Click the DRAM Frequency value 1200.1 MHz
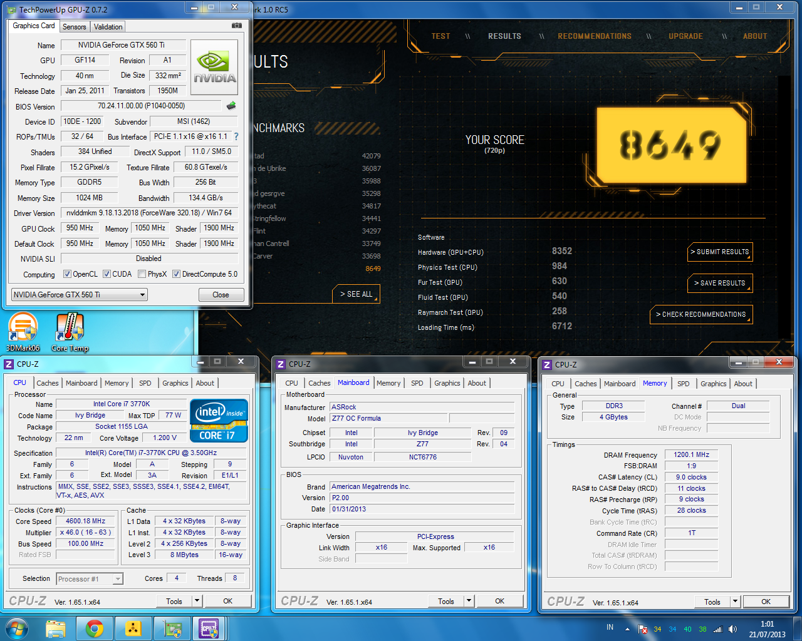802x641 pixels. (691, 455)
